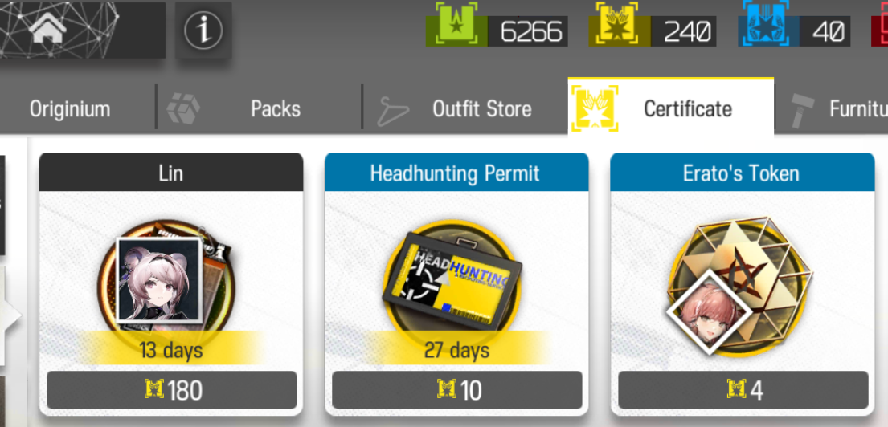Tap the Headhunting Permit title header

(456, 173)
